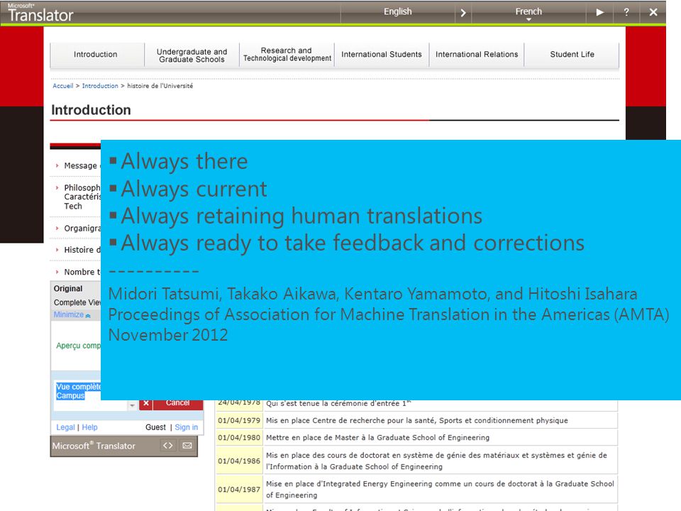Viewport: 681px width, 511px height.
Task: Click 'Mettre en place de Master' row text
Action: [377, 438]
